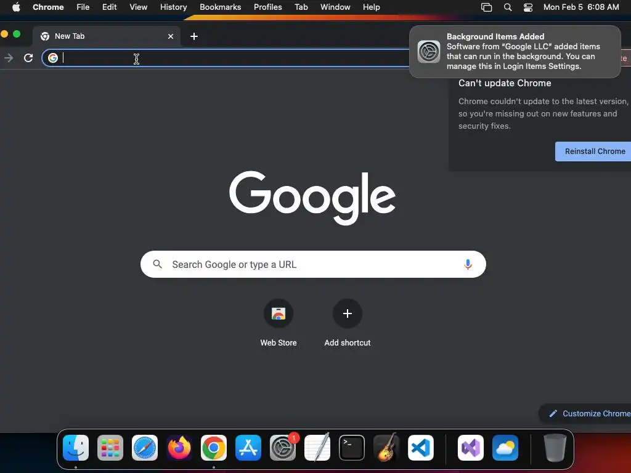Image resolution: width=631 pixels, height=473 pixels.
Task: Click the Customize Chrome button
Action: coord(585,413)
